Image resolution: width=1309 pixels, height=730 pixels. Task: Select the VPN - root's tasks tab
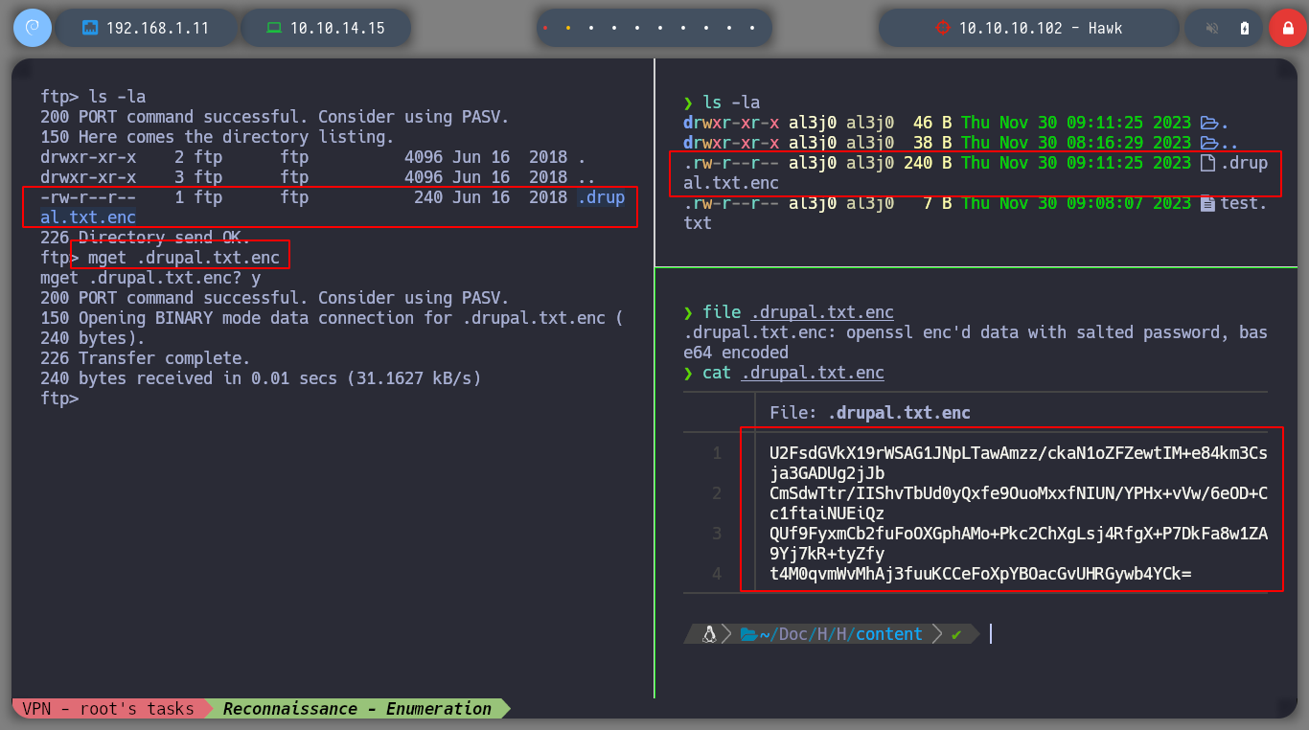point(108,709)
